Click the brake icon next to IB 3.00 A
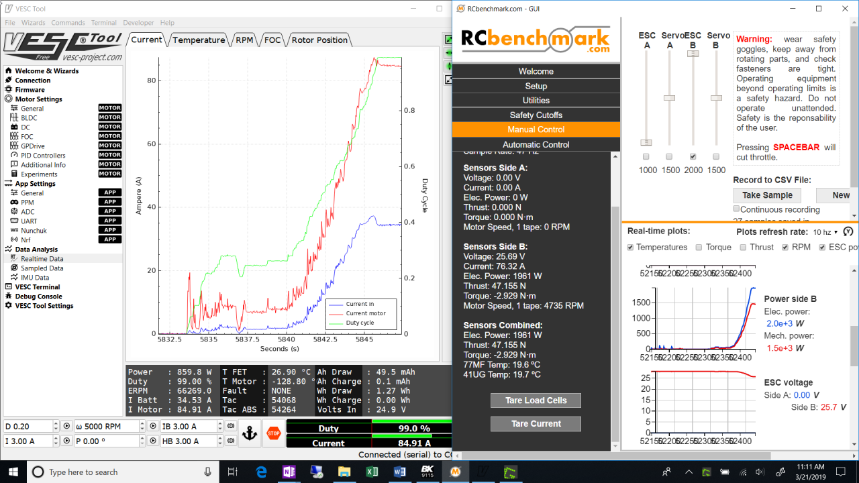Screen dimensions: 859x483 pos(230,426)
